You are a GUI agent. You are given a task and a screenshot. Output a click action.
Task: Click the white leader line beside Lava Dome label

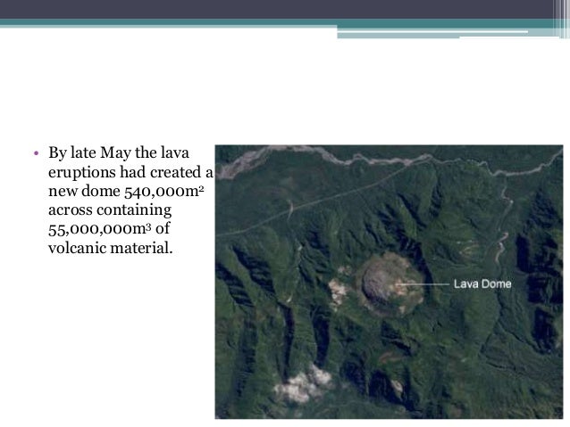423,284
